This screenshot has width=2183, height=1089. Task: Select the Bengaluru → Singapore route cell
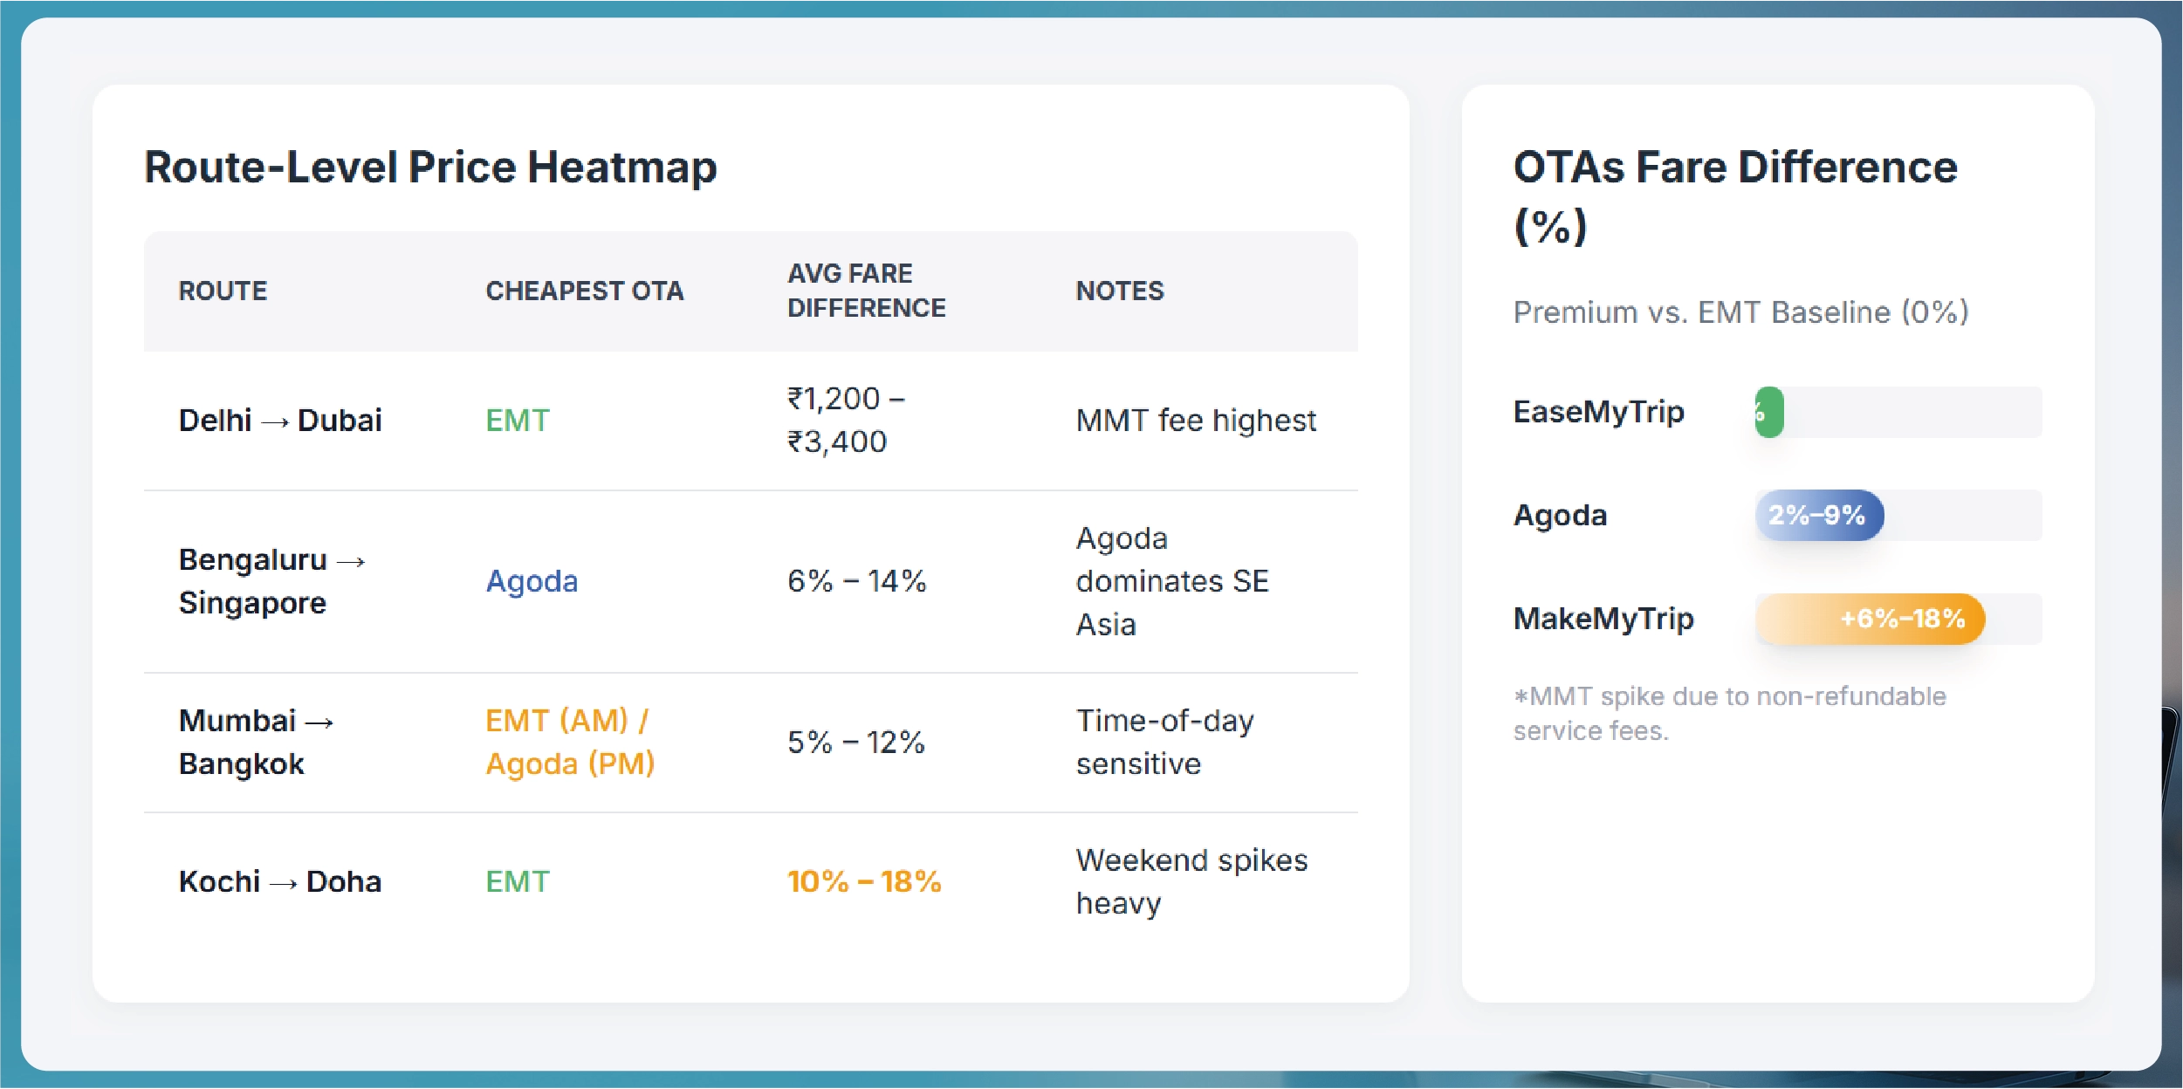pos(271,581)
